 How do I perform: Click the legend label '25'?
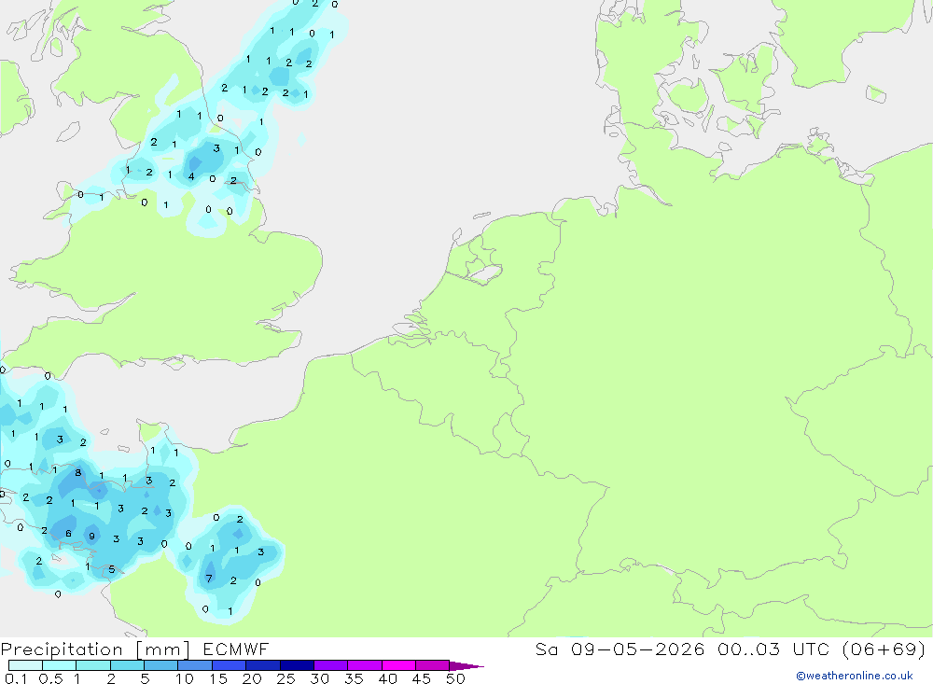pyautogui.click(x=285, y=678)
